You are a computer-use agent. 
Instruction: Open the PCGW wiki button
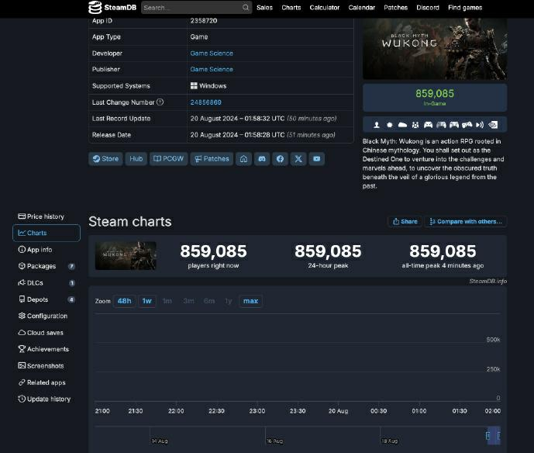coord(169,159)
